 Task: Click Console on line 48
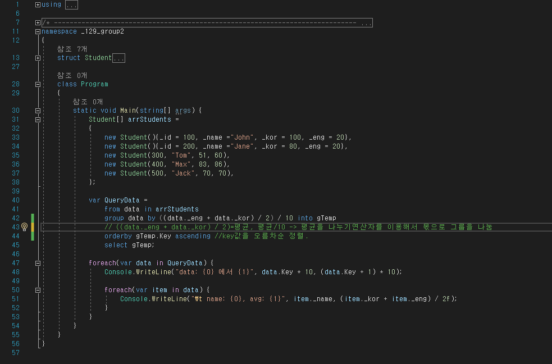click(x=118, y=272)
